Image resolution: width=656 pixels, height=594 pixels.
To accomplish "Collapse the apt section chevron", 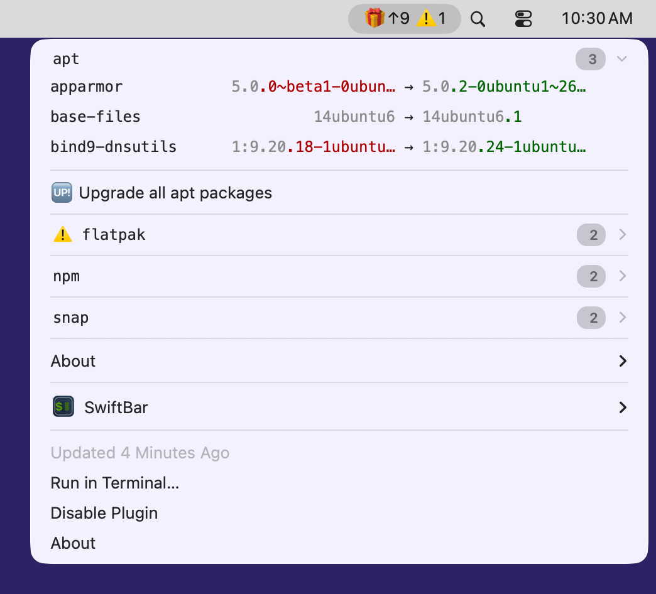I will pyautogui.click(x=622, y=59).
